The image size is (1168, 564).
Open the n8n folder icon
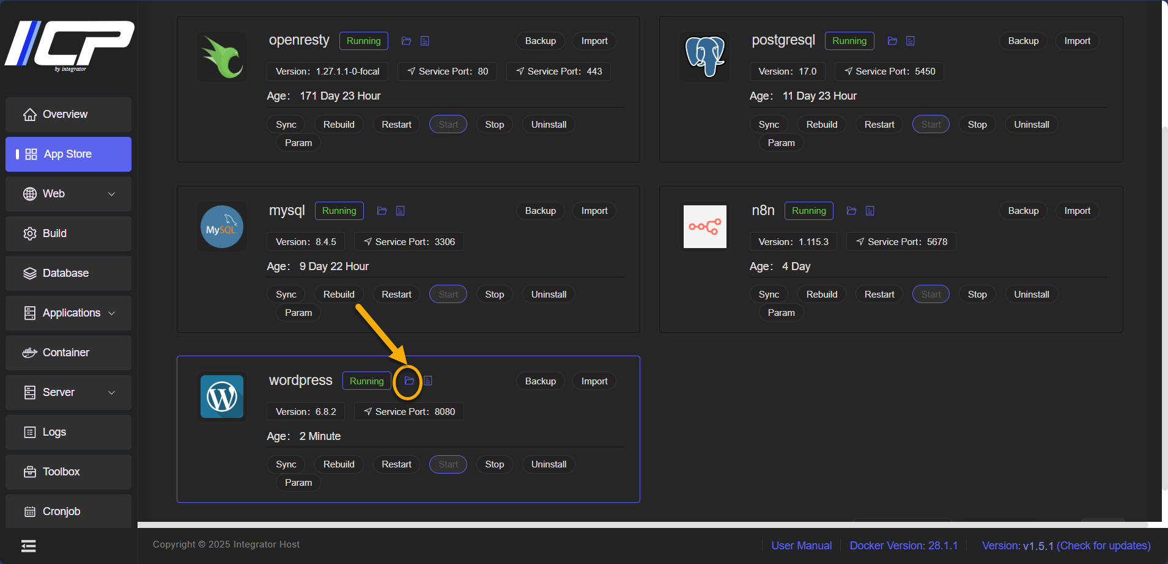pyautogui.click(x=851, y=211)
